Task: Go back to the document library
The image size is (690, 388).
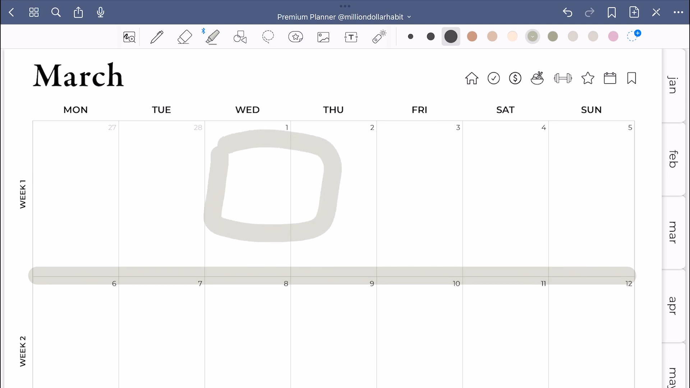Action: pos(11,13)
